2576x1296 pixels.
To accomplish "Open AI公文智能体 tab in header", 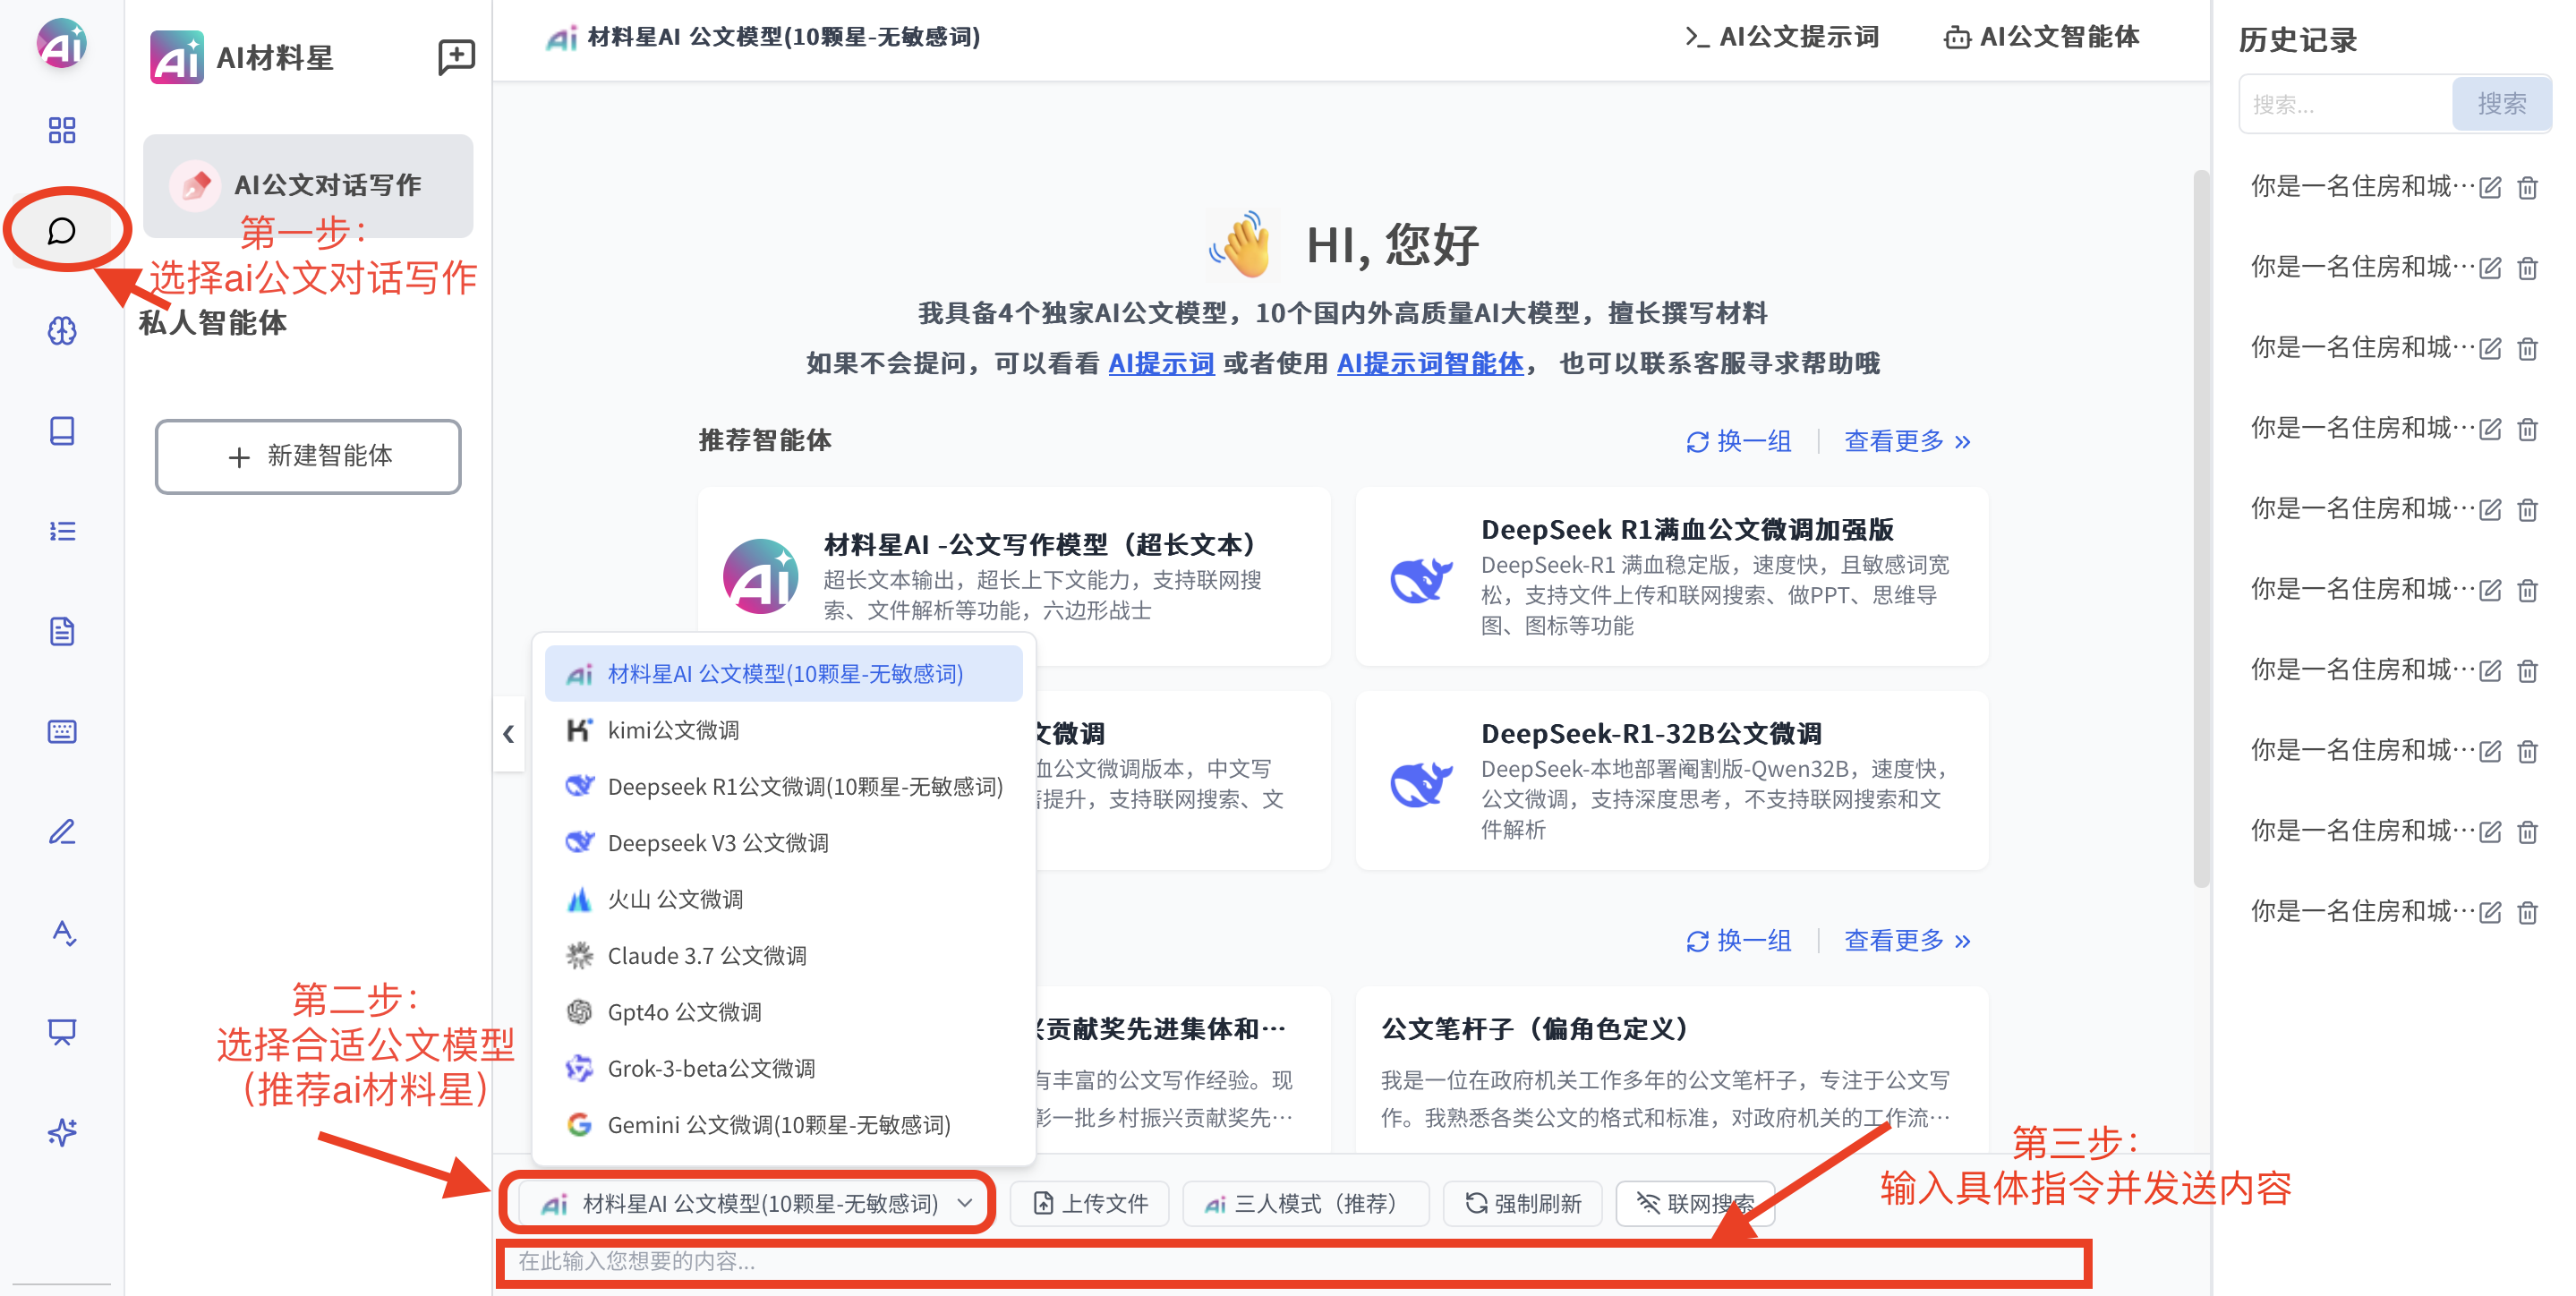I will point(2041,38).
